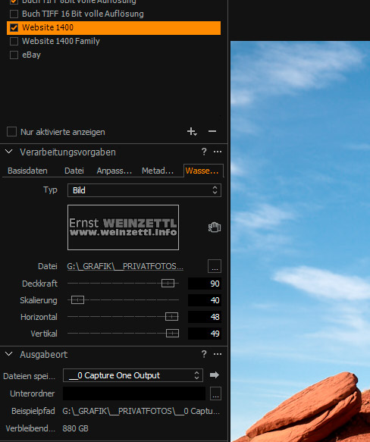Switch to the Anpass... tab

[x=114, y=171]
